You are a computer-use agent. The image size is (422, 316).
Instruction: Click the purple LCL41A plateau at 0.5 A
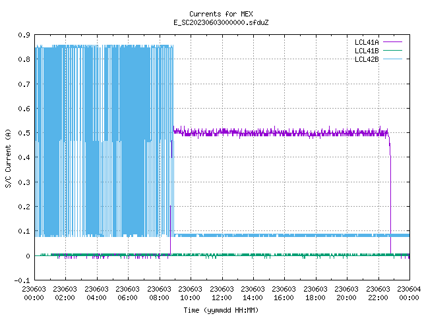click(x=280, y=133)
